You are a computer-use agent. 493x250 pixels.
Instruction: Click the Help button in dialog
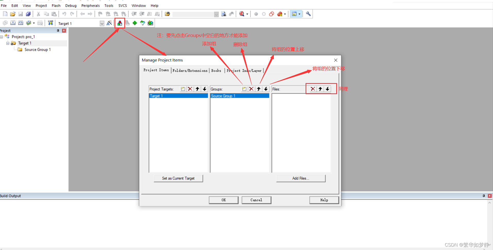pyautogui.click(x=324, y=200)
